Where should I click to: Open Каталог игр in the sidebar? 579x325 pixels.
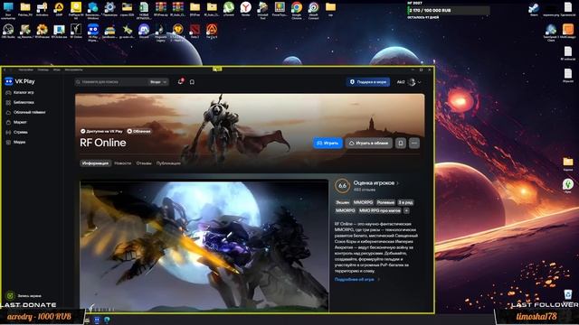[x=20, y=92]
